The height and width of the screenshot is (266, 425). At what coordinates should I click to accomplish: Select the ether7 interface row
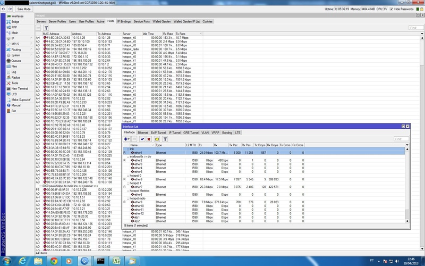click(264, 187)
